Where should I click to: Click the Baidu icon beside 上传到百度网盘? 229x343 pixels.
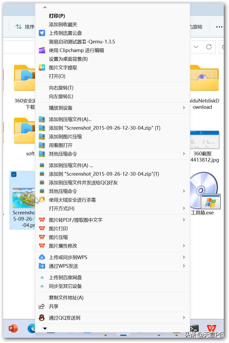(42, 277)
